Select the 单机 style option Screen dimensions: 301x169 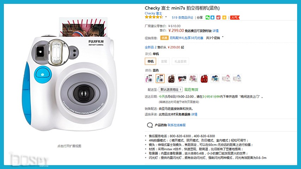tap(150, 61)
